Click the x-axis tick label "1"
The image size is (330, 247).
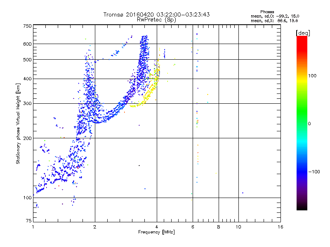[x=33, y=227]
